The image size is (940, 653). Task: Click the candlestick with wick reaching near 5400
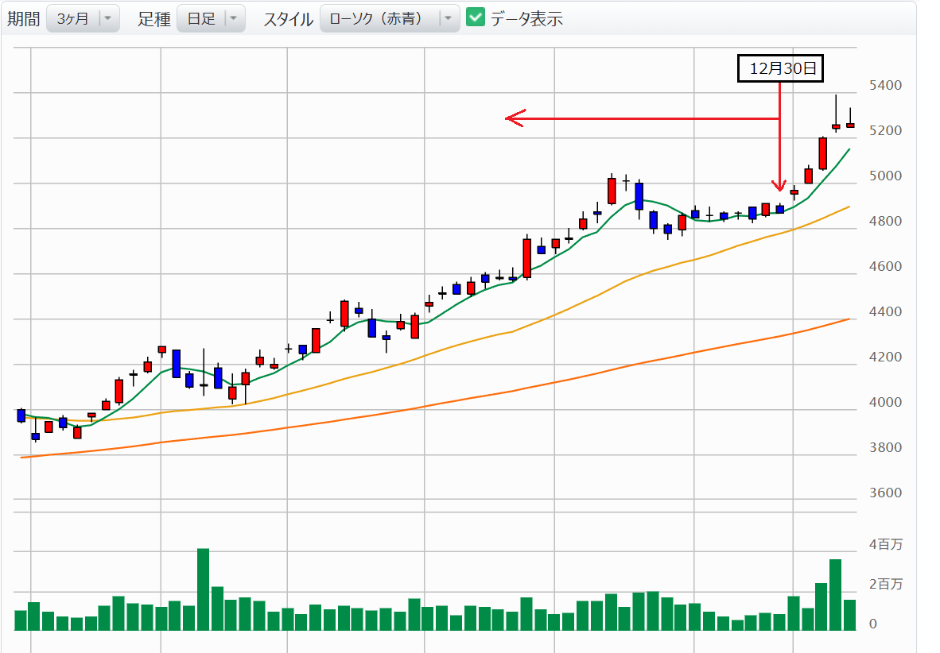click(836, 126)
